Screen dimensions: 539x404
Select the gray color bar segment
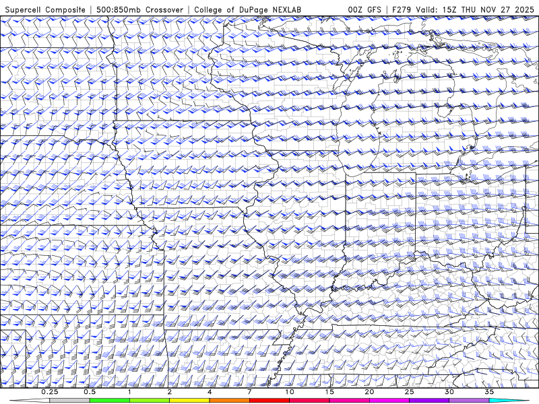tap(69, 401)
